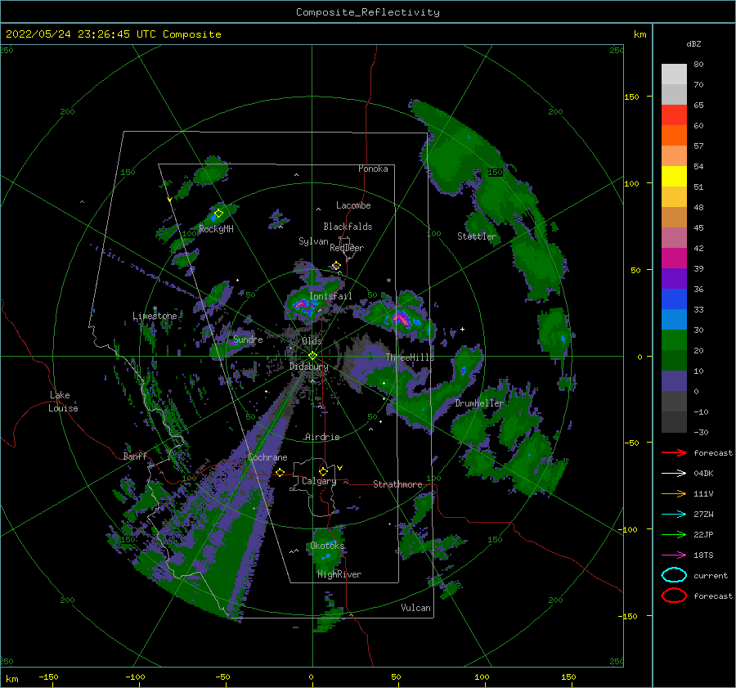Click the yellow diamond marker inside Calgary

[323, 471]
